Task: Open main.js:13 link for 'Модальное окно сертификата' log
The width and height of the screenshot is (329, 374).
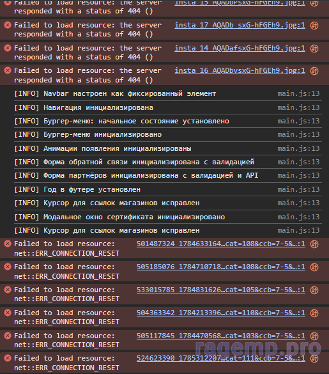Action: coord(298,217)
